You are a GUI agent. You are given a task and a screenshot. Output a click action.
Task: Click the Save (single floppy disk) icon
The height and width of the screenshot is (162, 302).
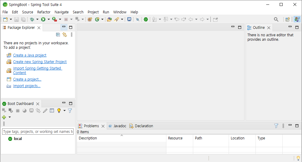click(17, 19)
